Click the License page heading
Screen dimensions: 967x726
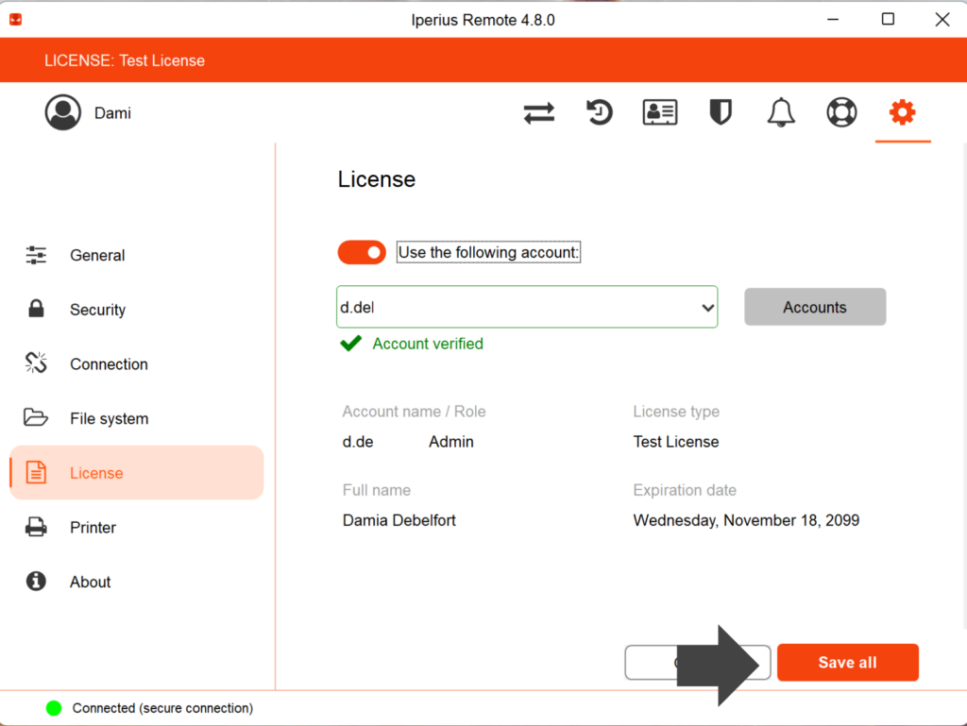[376, 179]
